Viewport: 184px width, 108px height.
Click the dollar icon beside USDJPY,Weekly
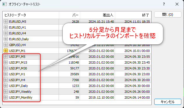6,91
